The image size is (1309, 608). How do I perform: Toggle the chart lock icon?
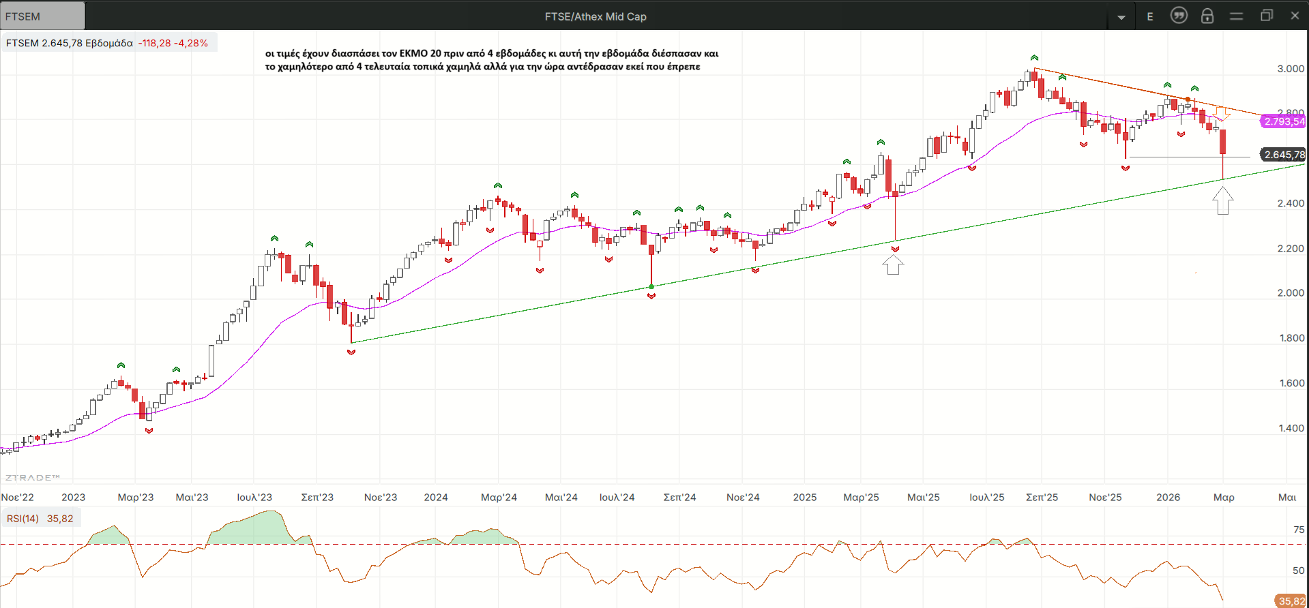(x=1207, y=16)
